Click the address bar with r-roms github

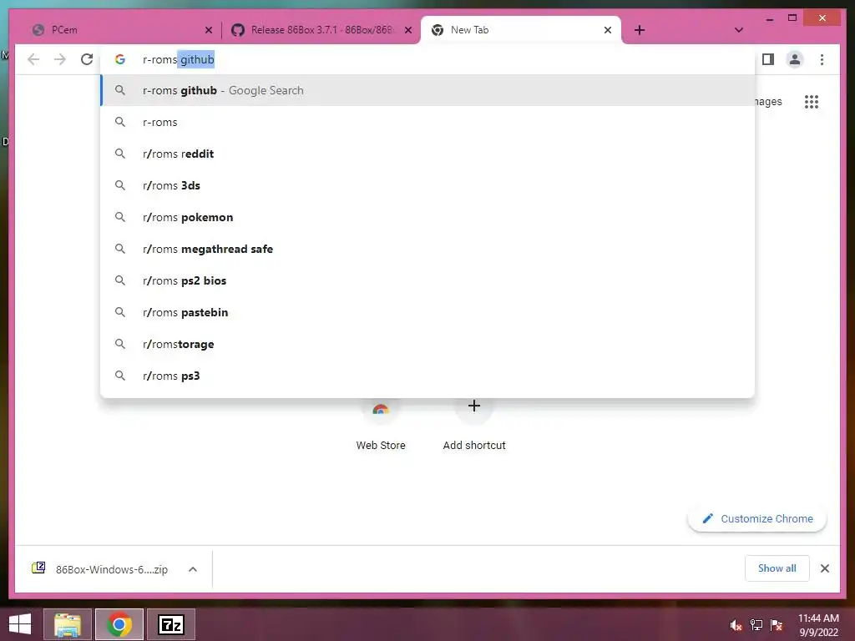coord(427,59)
